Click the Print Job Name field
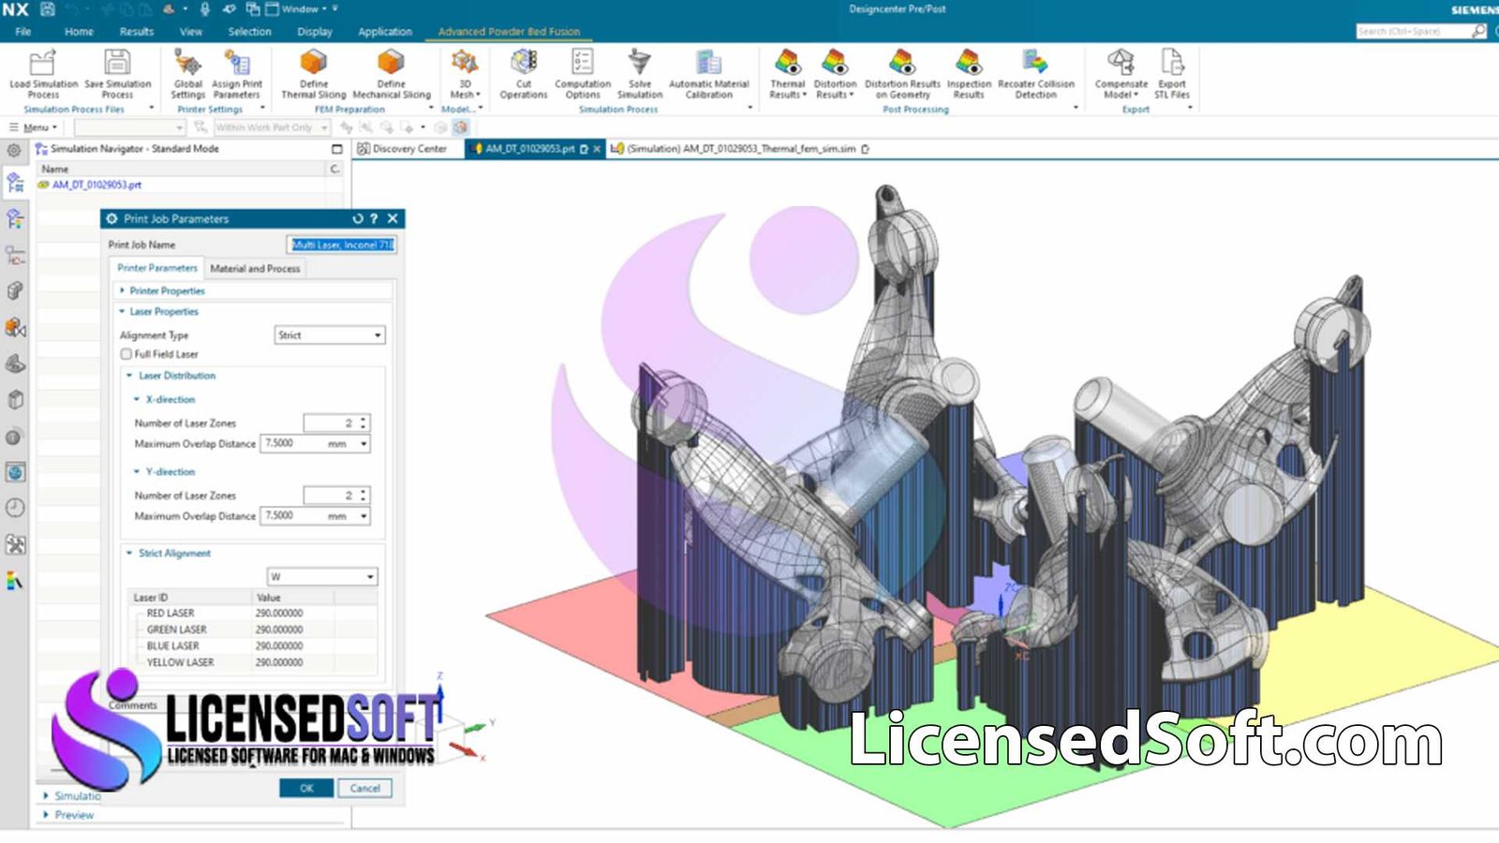The height and width of the screenshot is (843, 1499). pyautogui.click(x=342, y=244)
